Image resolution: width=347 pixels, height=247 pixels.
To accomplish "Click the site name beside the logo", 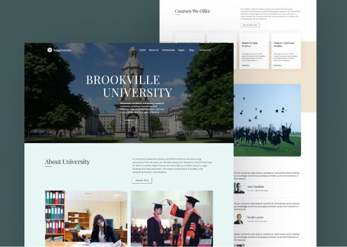I will click(62, 50).
